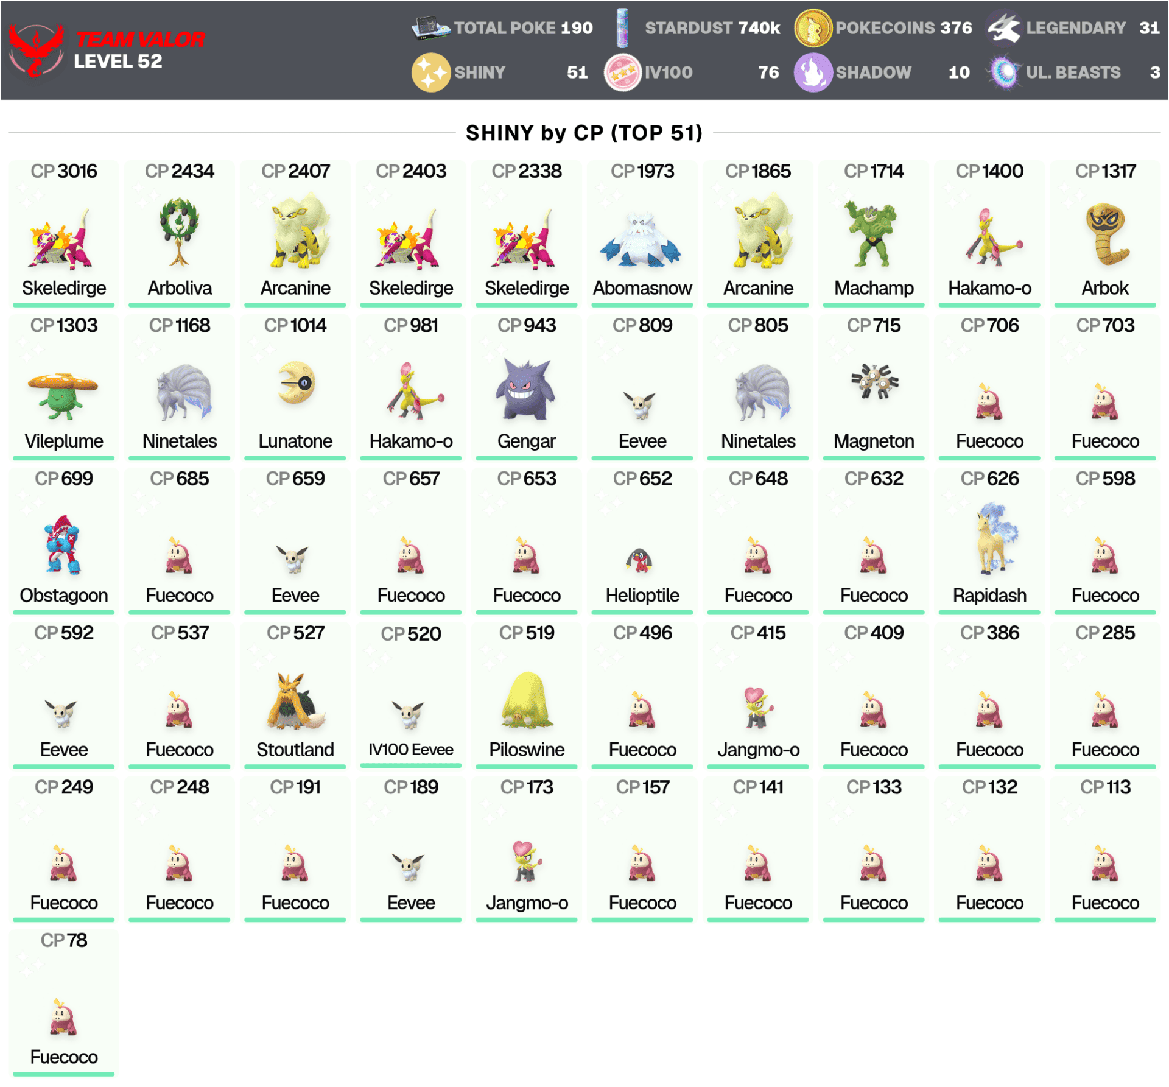1169x1087 pixels.
Task: Open the CP 191 Fuecoco card
Action: click(295, 849)
